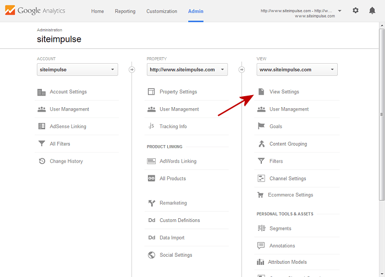Click the Tracking Info .js icon

tap(151, 126)
